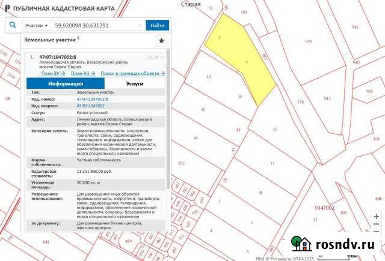Open the План КК link
Image resolution: width=385 pixels, height=261 pixels.
point(78,73)
